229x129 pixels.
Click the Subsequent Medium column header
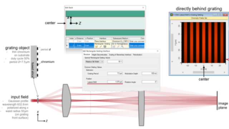(x=120, y=38)
